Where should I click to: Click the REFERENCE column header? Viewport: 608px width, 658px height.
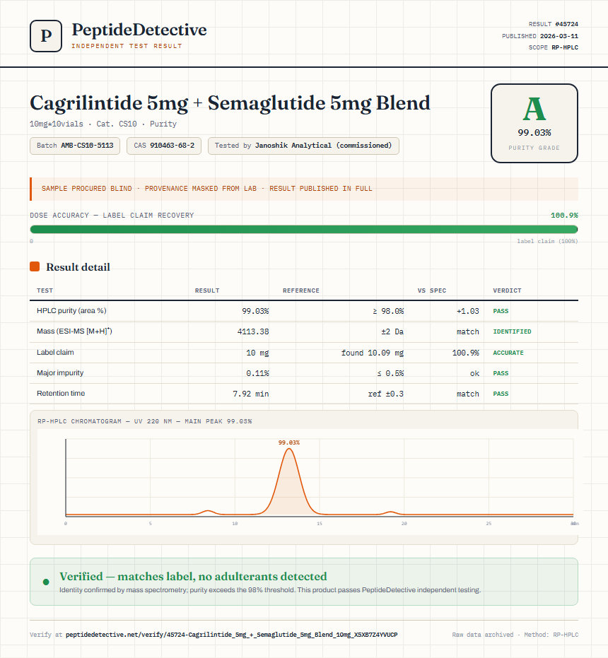(x=301, y=290)
